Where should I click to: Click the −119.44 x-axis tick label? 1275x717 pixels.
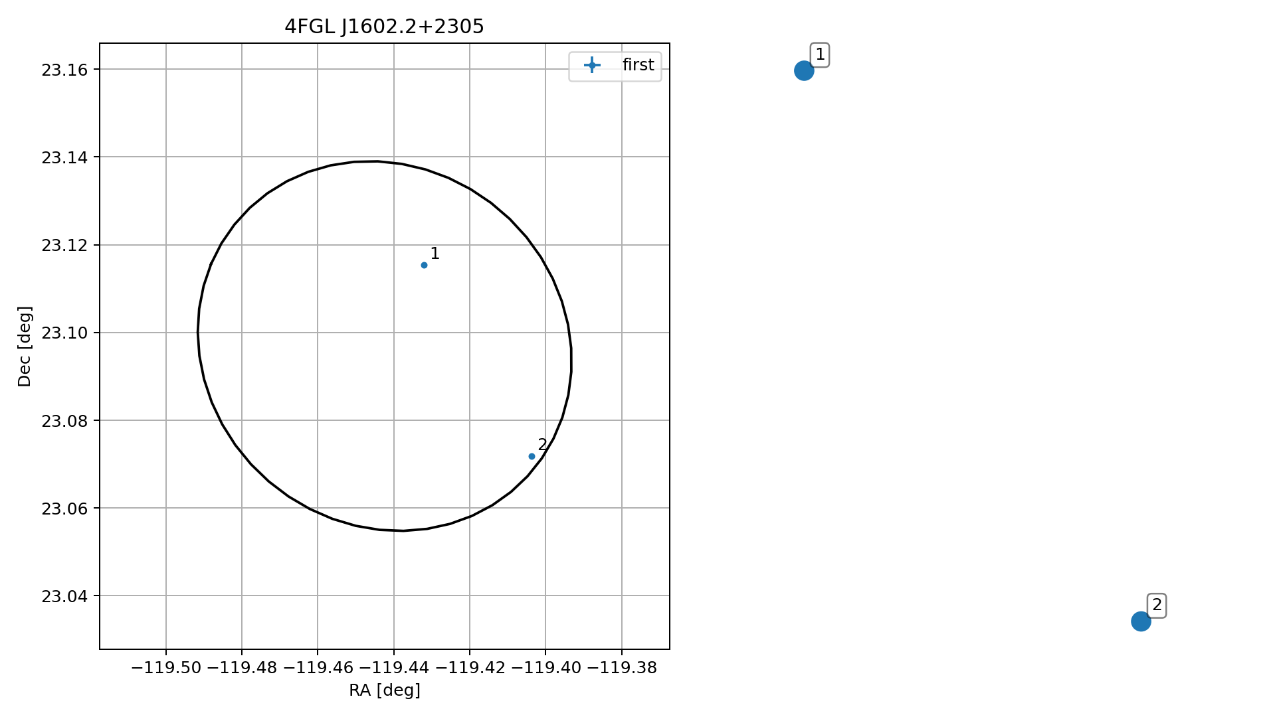pyautogui.click(x=394, y=668)
